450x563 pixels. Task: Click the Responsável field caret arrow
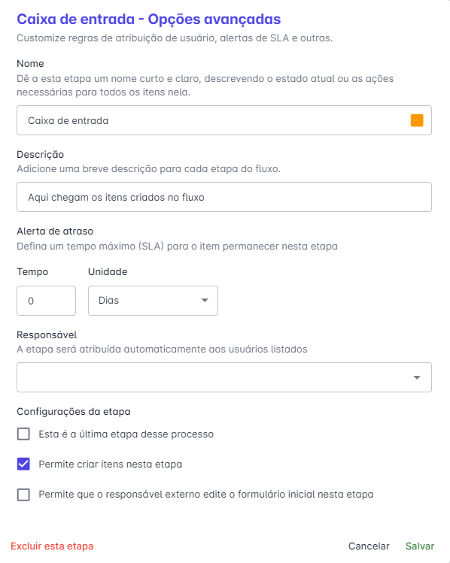coord(417,377)
